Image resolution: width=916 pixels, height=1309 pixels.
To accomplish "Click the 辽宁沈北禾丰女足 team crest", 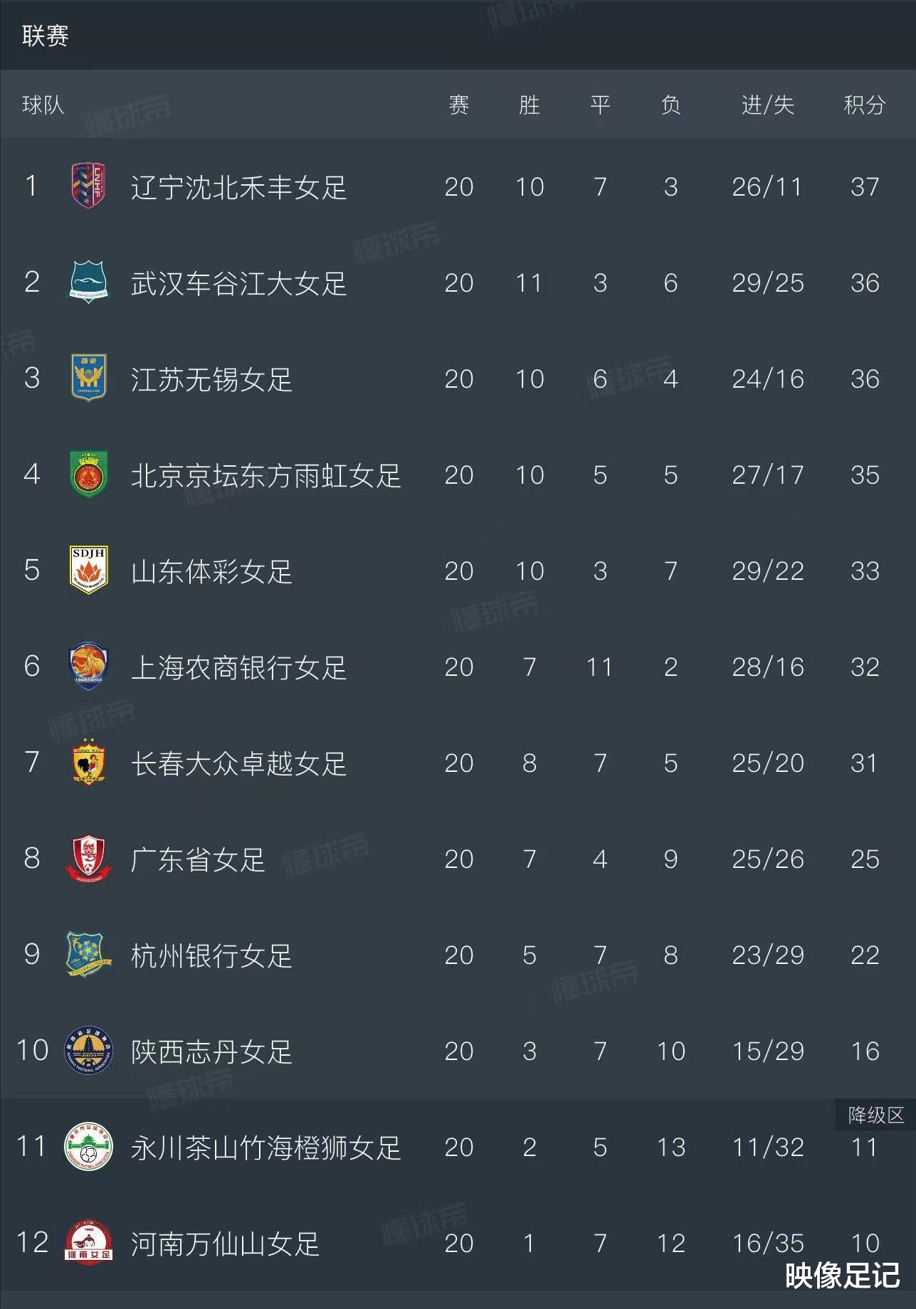I will [88, 186].
